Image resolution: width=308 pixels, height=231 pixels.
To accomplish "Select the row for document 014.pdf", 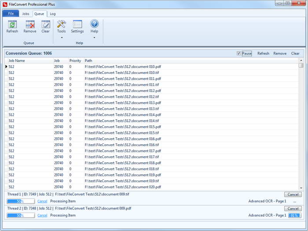I will (151, 115).
